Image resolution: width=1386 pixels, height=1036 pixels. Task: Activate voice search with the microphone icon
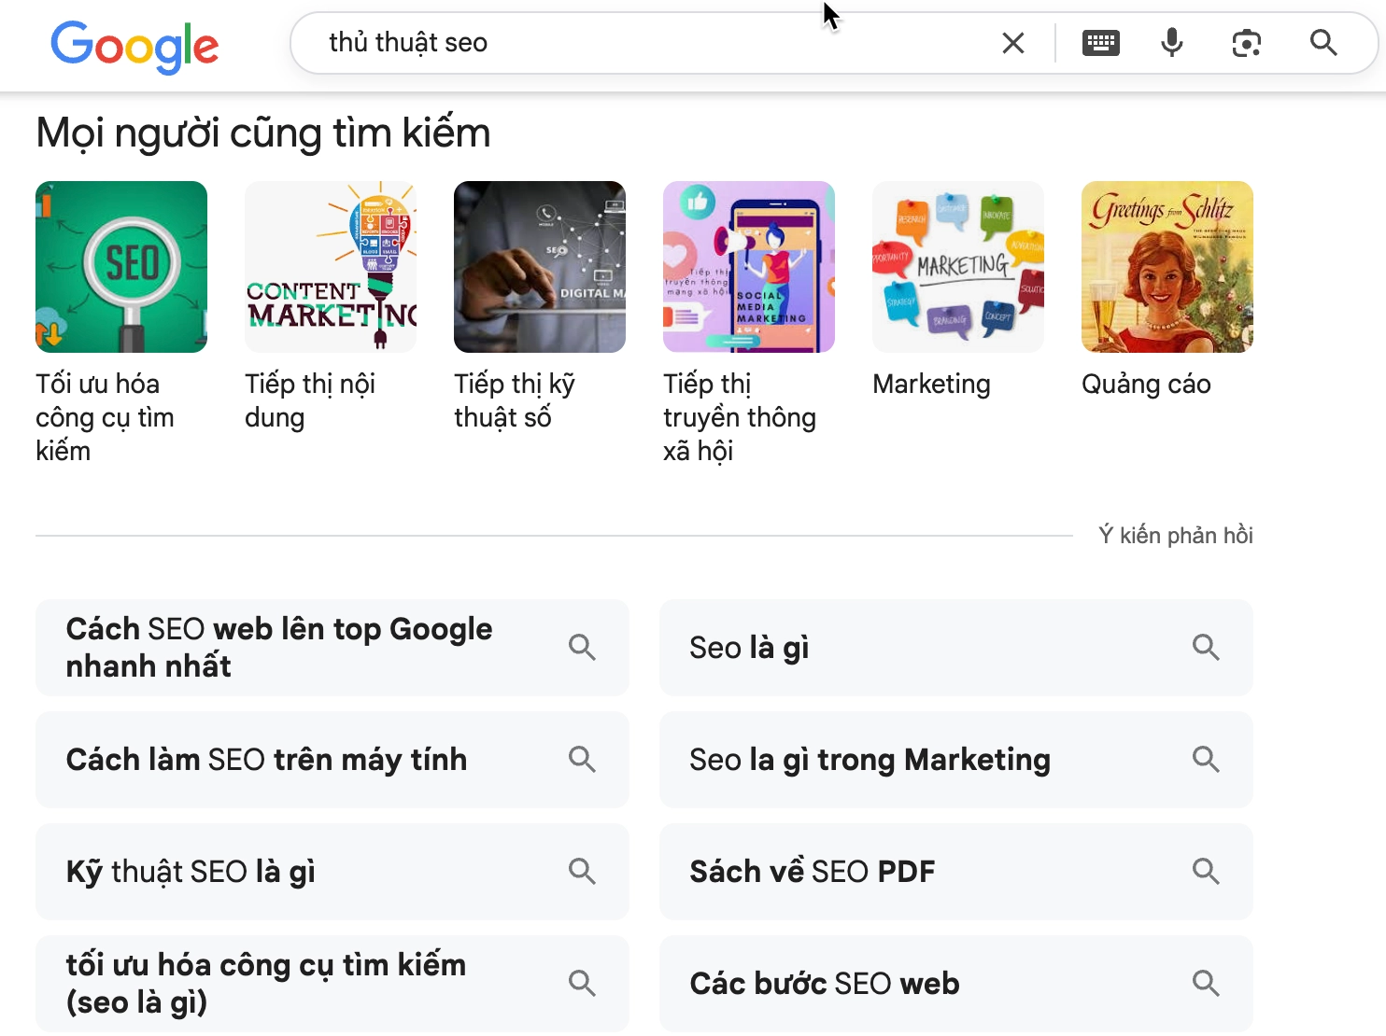tap(1171, 42)
